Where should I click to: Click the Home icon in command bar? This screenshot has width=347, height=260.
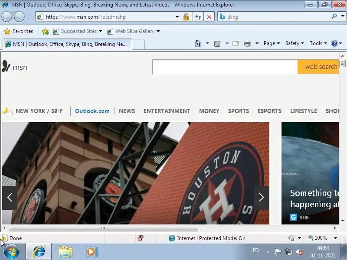point(198,43)
